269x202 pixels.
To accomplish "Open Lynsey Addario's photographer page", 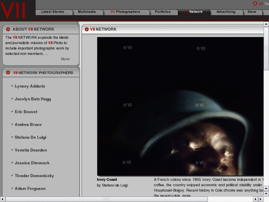I will click(x=30, y=86).
